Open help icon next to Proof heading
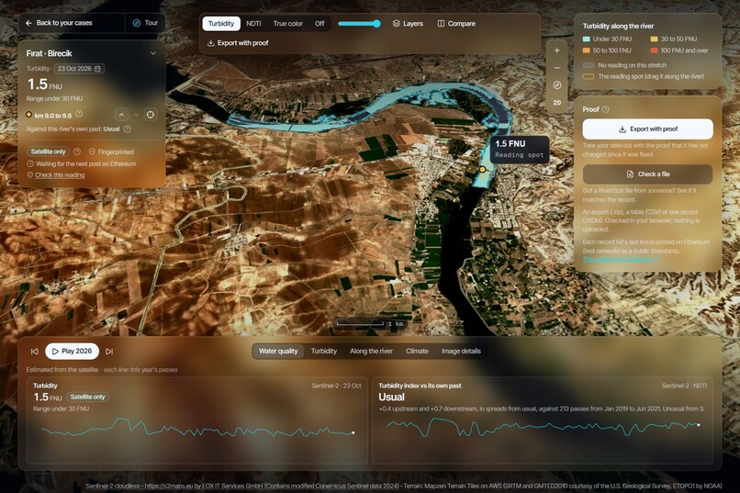Screen dimensions: 740x493 pyautogui.click(x=606, y=109)
